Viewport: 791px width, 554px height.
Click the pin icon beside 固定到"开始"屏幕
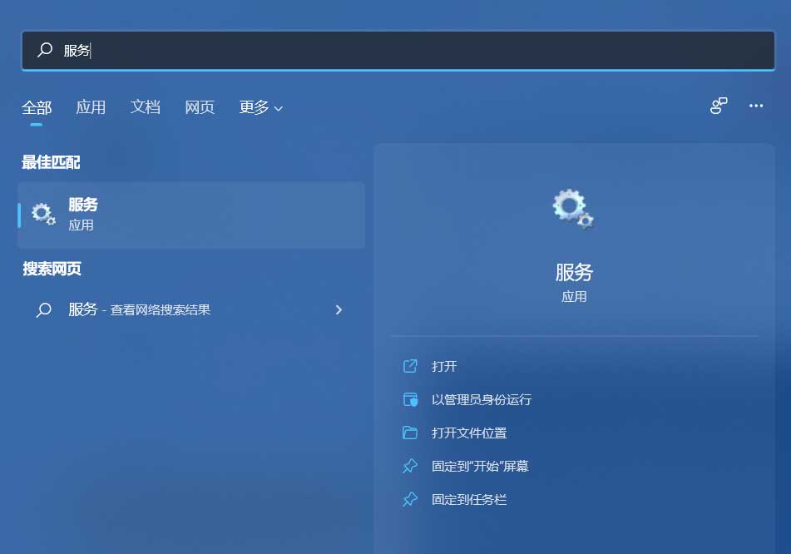click(409, 466)
